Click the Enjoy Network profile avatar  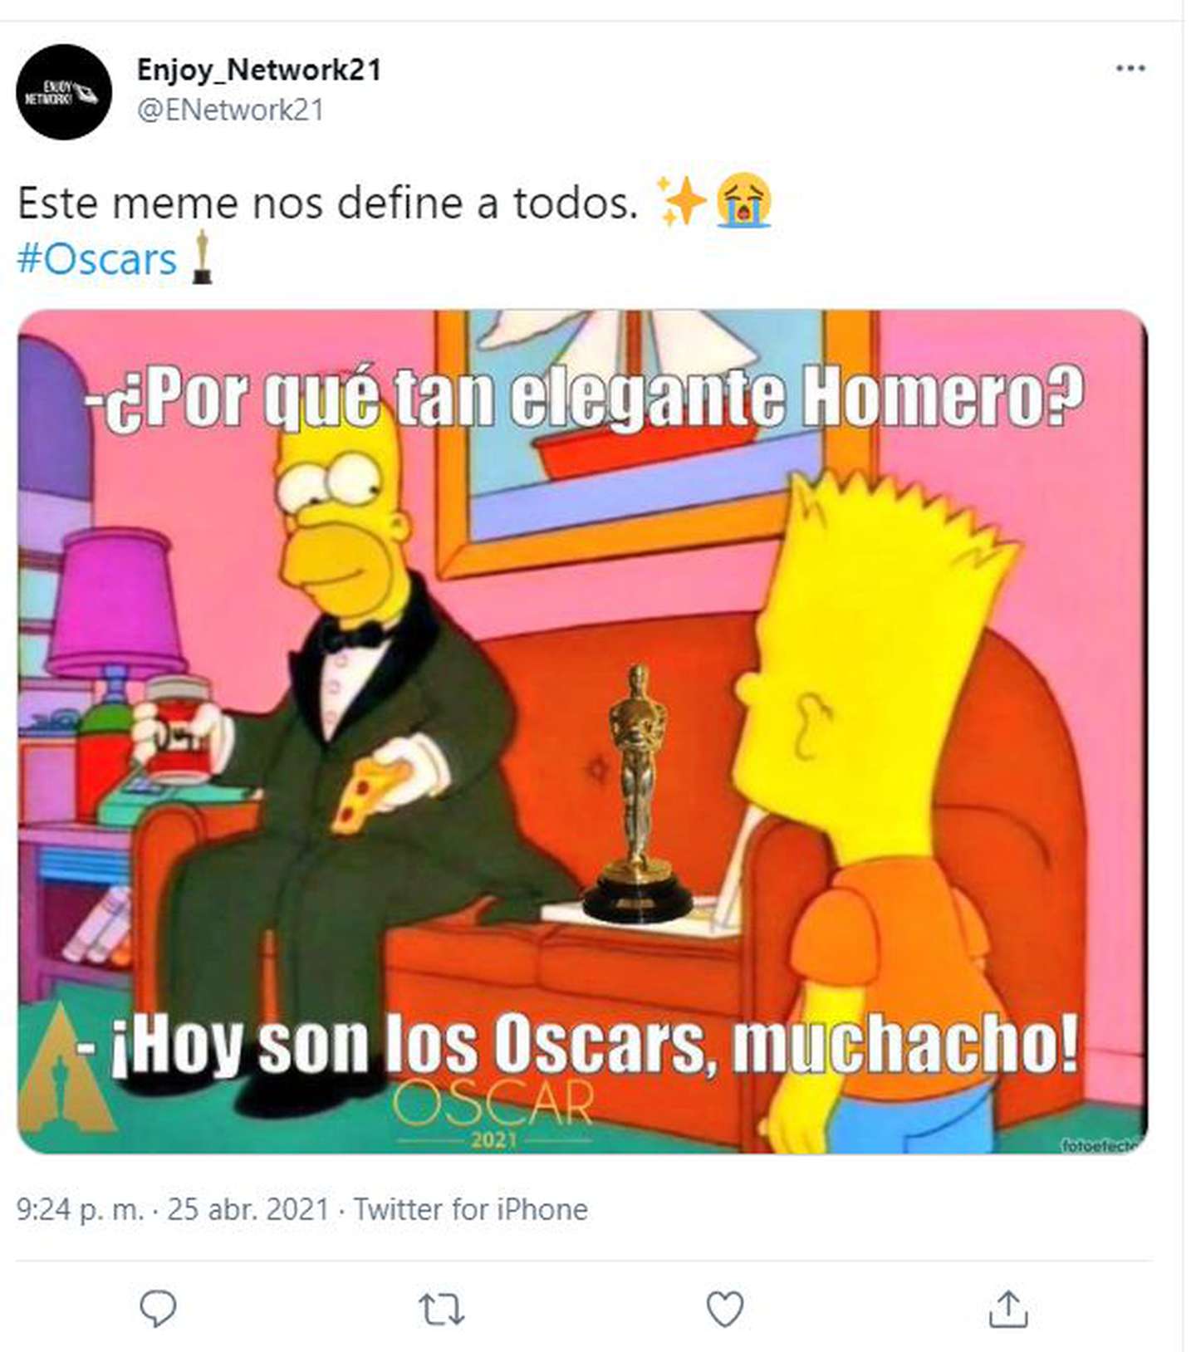(x=64, y=91)
